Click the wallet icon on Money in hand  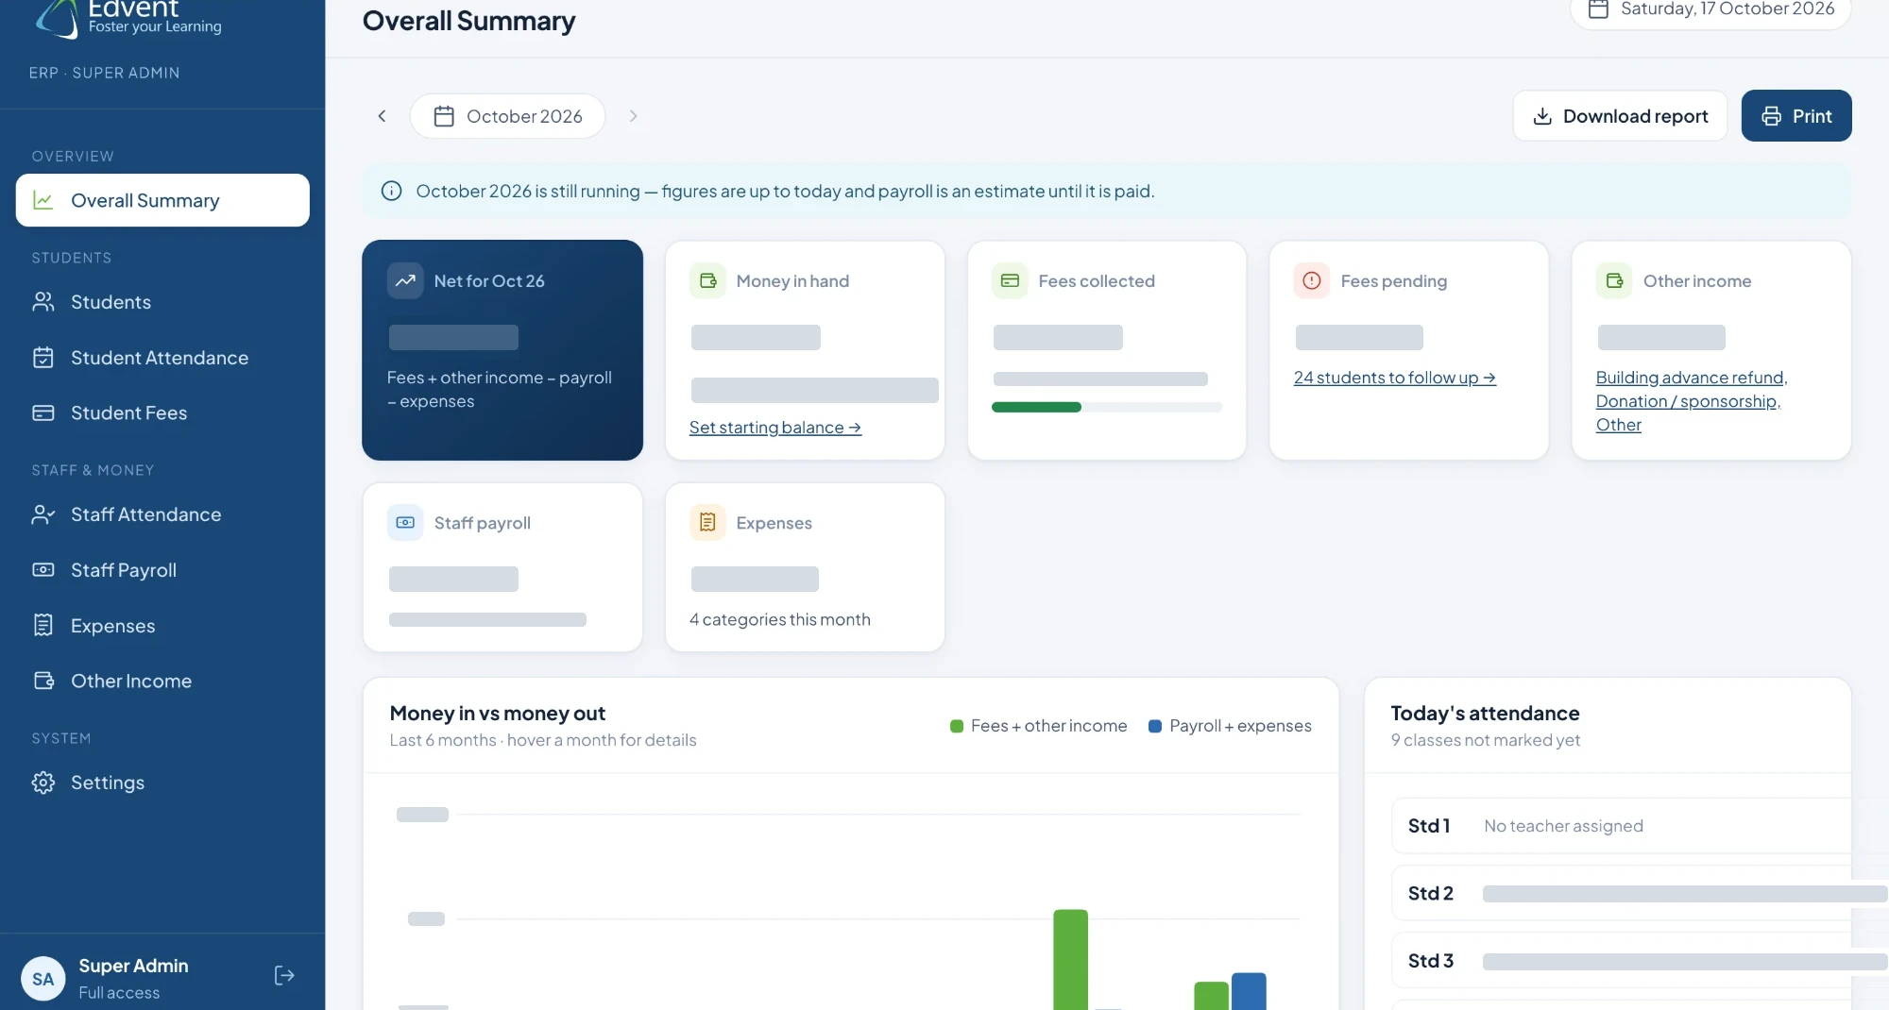[707, 280]
